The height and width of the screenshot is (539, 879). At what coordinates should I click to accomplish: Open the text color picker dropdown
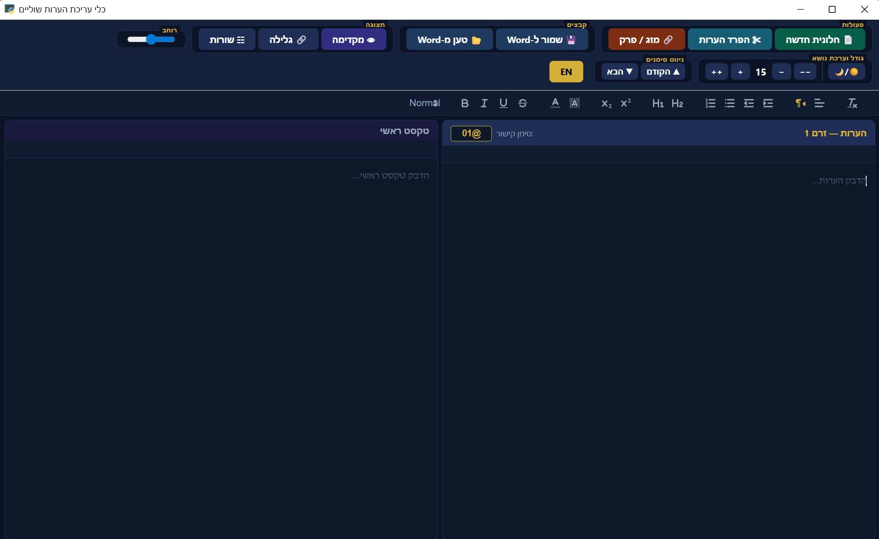click(555, 103)
